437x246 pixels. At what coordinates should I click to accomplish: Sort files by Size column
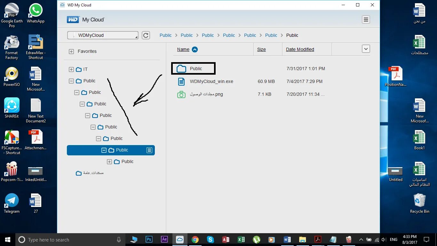261,49
